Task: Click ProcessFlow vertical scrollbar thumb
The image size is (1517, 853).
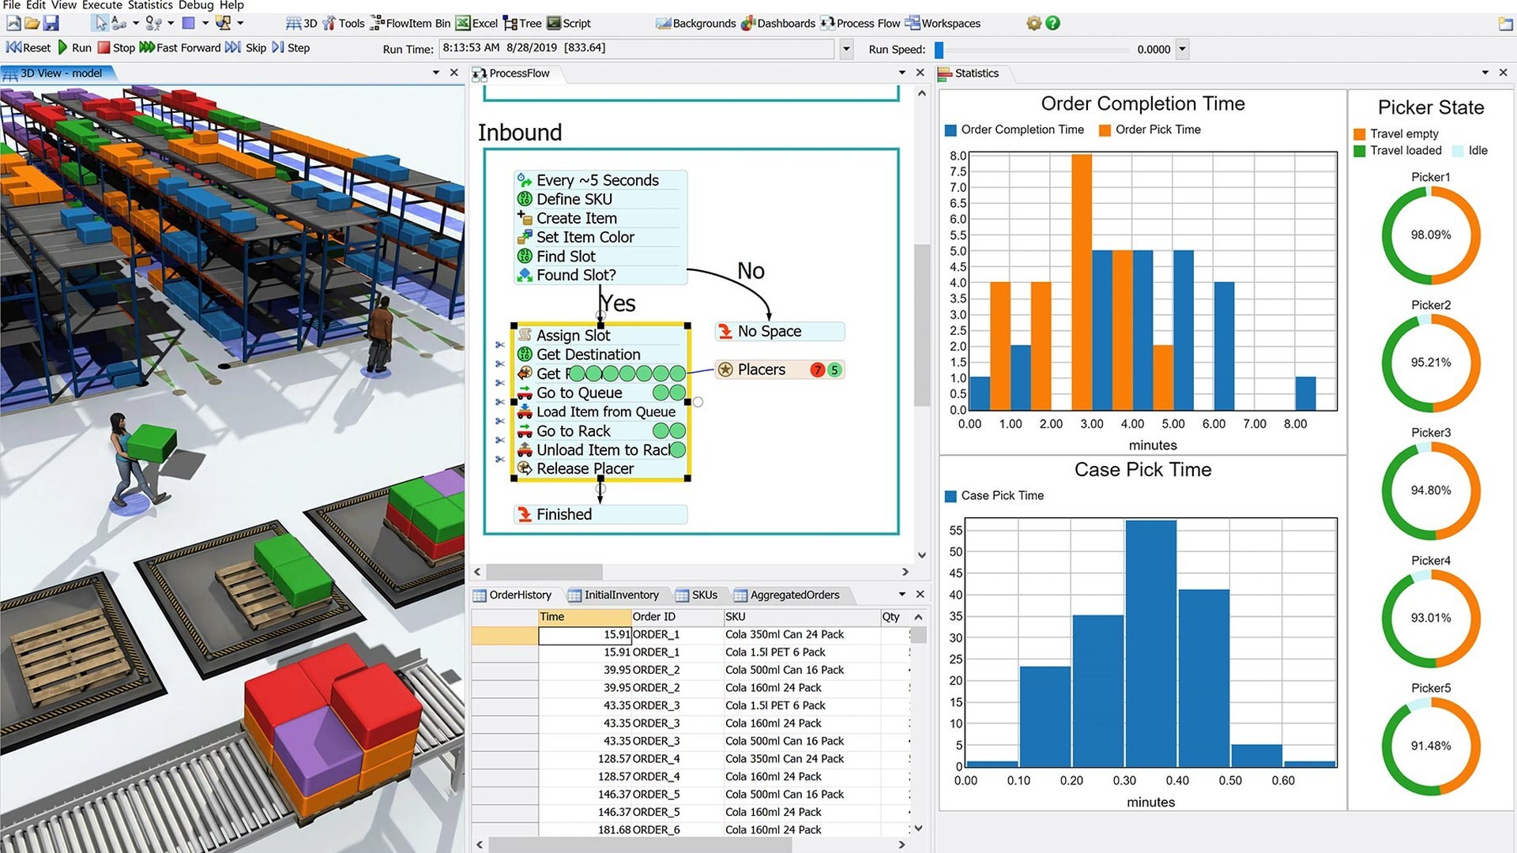Action: click(921, 324)
